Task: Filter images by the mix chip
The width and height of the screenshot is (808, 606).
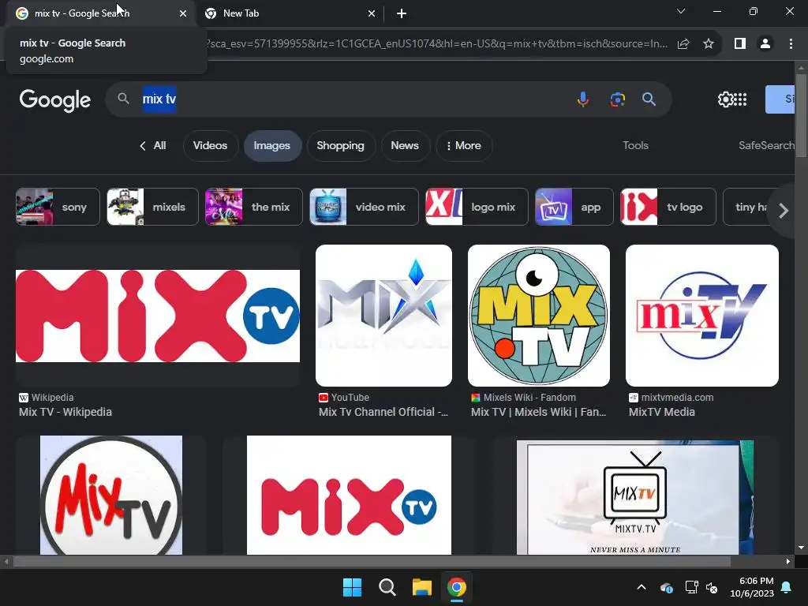Action: coord(253,208)
